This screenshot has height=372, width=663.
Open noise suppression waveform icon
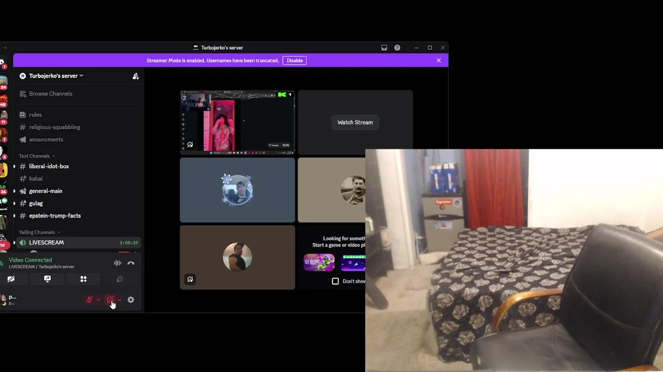tap(118, 263)
